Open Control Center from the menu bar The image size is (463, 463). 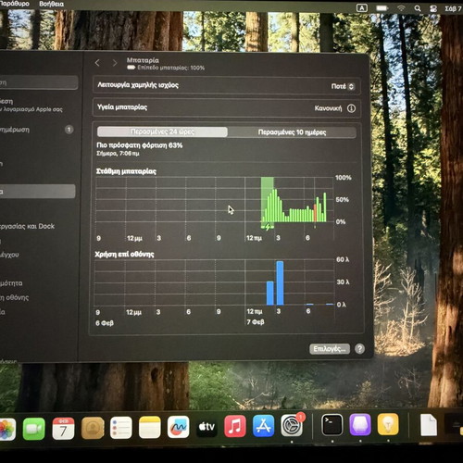pyautogui.click(x=433, y=8)
